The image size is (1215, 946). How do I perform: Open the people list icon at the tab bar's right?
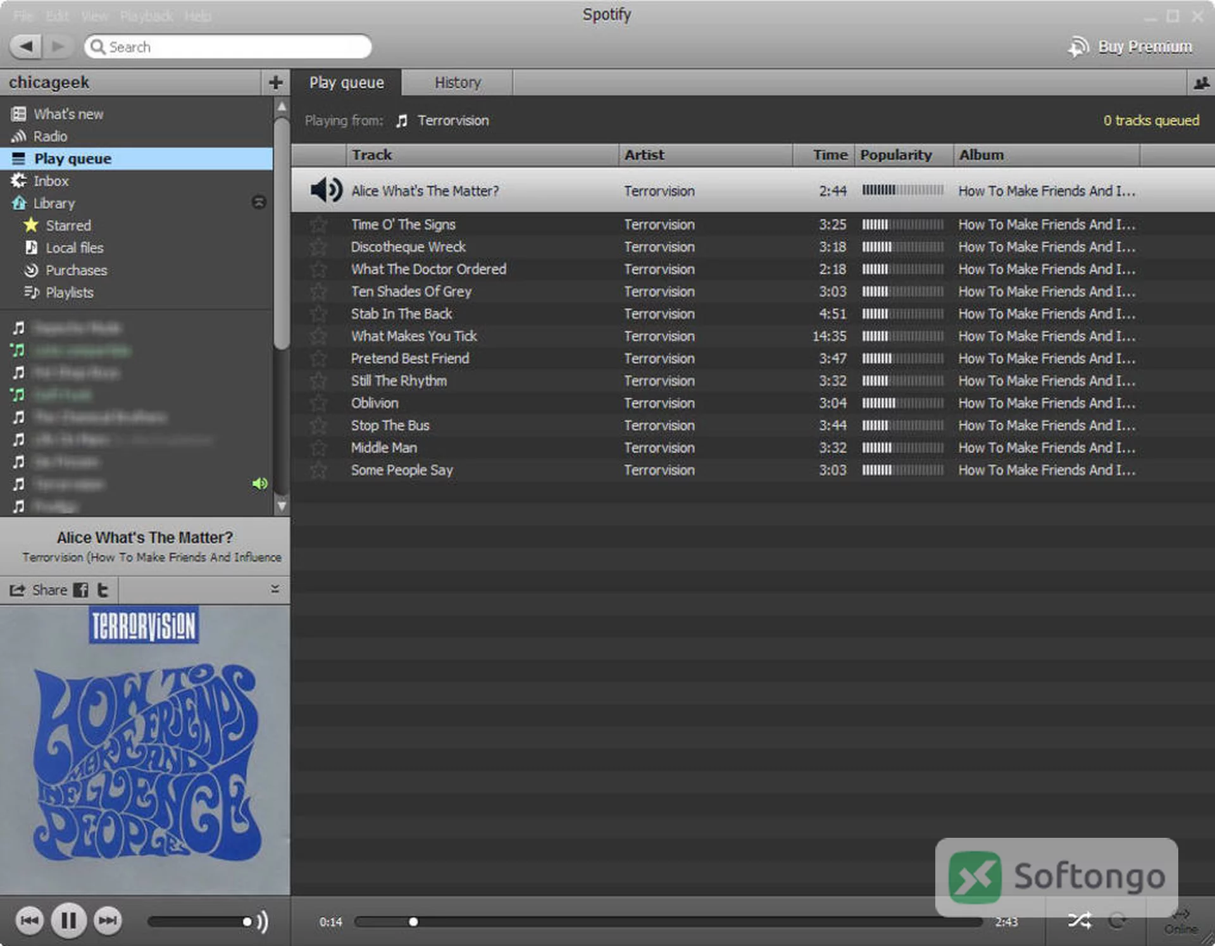click(1200, 83)
